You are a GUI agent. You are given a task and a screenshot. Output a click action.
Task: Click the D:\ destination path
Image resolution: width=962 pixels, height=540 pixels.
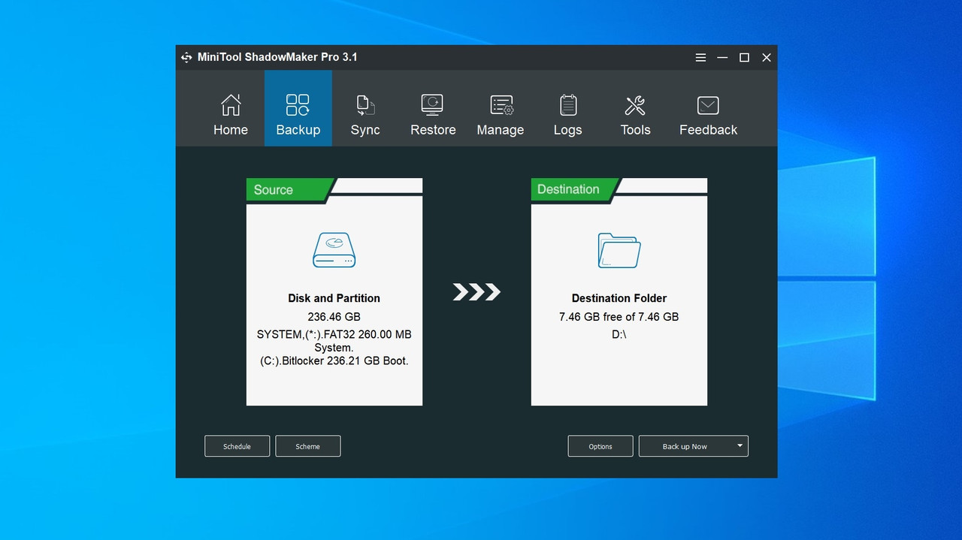coord(619,334)
